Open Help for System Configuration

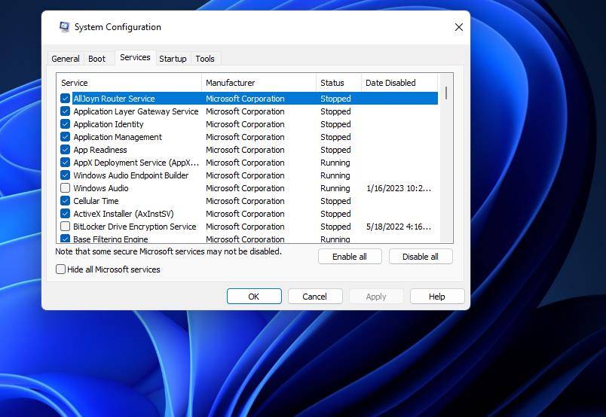(437, 296)
